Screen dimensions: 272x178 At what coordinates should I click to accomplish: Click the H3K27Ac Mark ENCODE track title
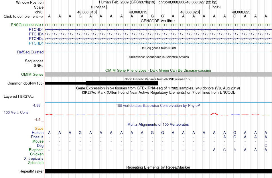point(158,93)
